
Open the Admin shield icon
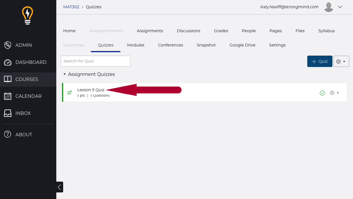pyautogui.click(x=8, y=45)
